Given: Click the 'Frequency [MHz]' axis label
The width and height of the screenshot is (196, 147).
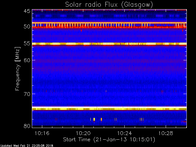Looking at the screenshot, I should point(18,69).
